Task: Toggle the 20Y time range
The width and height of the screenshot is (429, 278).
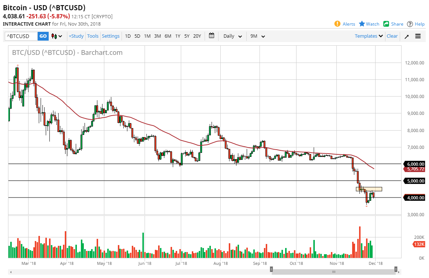Action: 197,36
